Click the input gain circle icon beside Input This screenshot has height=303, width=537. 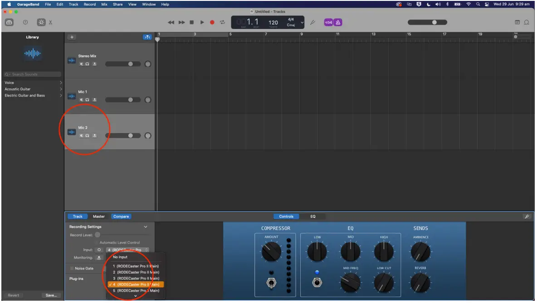click(x=98, y=249)
